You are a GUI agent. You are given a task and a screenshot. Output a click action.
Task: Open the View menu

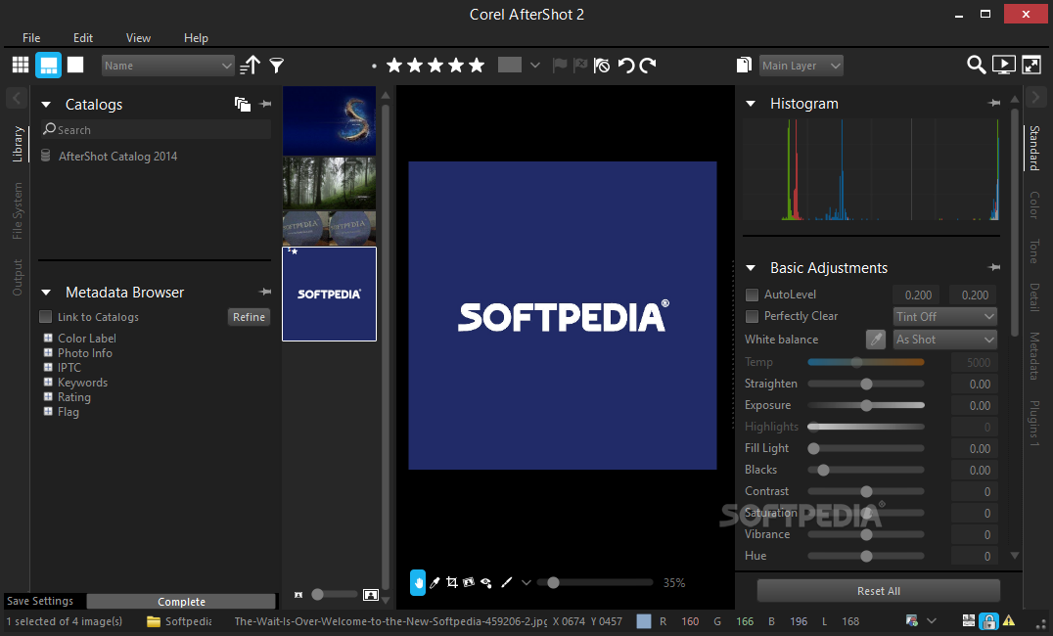(x=138, y=37)
